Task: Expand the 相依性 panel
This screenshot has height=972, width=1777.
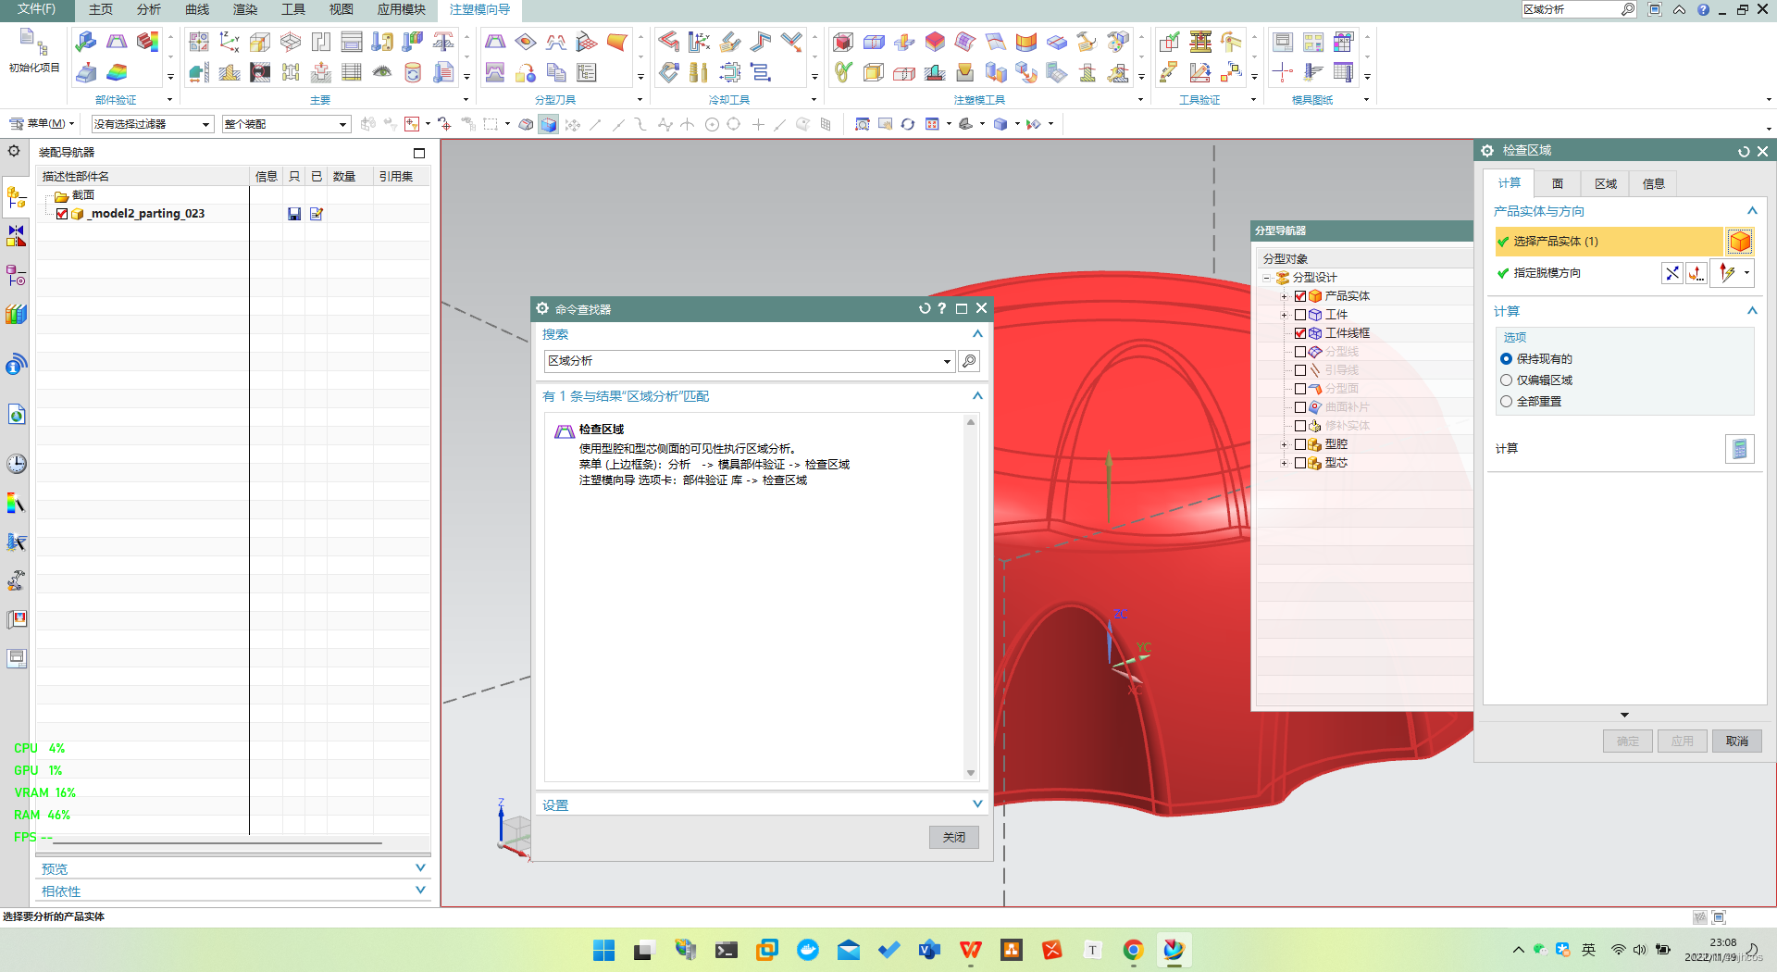Action: tap(420, 891)
